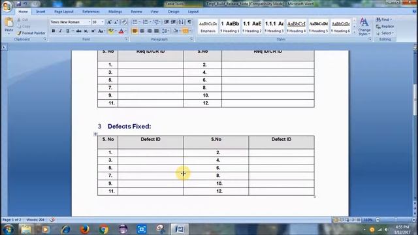The height and width of the screenshot is (235, 418).
Task: Apply the red font color
Action: (x=121, y=31)
